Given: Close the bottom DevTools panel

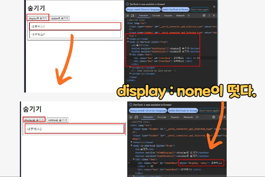Looking at the screenshot, I should click(x=225, y=117).
